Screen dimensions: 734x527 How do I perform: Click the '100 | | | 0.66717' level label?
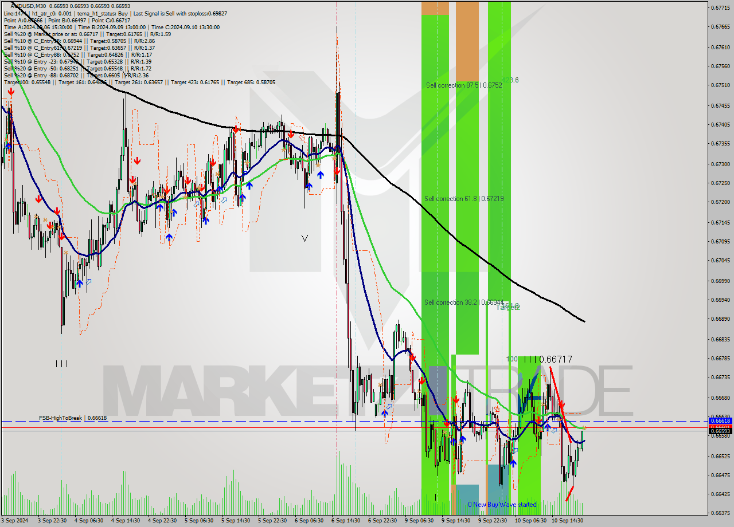tap(539, 359)
